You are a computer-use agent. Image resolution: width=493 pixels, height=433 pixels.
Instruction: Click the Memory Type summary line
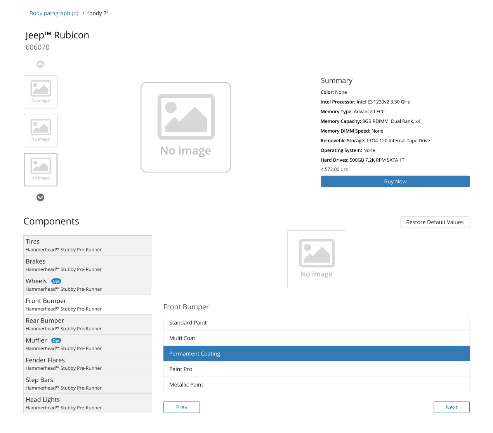click(353, 112)
